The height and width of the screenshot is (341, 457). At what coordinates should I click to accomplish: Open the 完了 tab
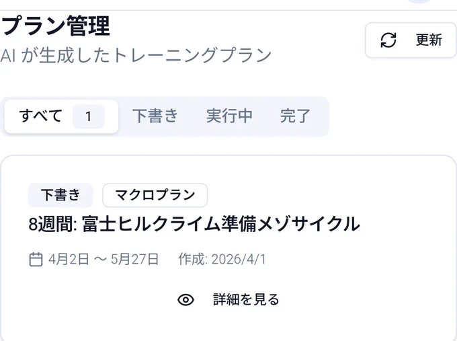point(295,116)
